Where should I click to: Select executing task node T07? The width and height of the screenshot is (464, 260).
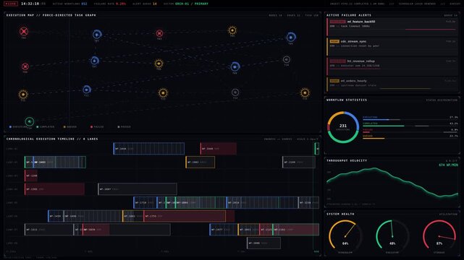94,61
